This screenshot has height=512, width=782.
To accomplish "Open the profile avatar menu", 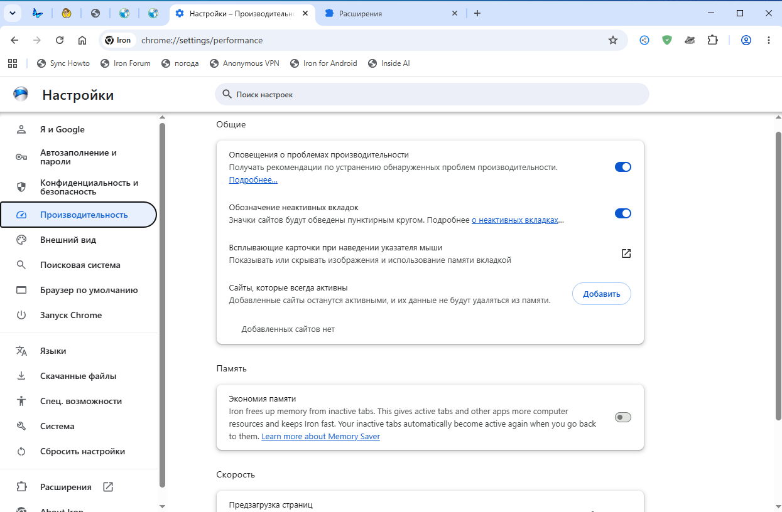I will 746,40.
